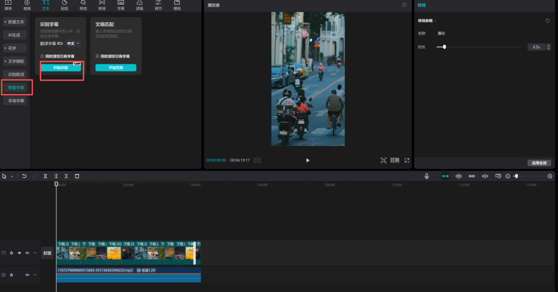Expand the 新建文本 sidebar section
Screen dimensions: 558x292
click(14, 22)
